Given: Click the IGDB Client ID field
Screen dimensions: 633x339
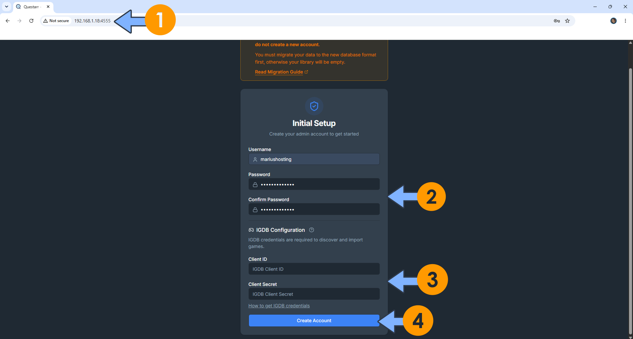Looking at the screenshot, I should coord(314,269).
